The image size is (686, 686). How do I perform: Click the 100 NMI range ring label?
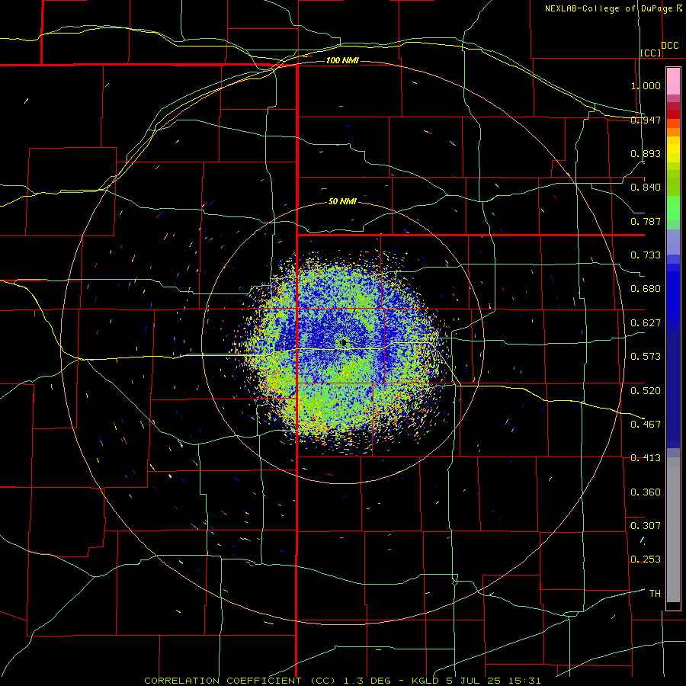342,60
